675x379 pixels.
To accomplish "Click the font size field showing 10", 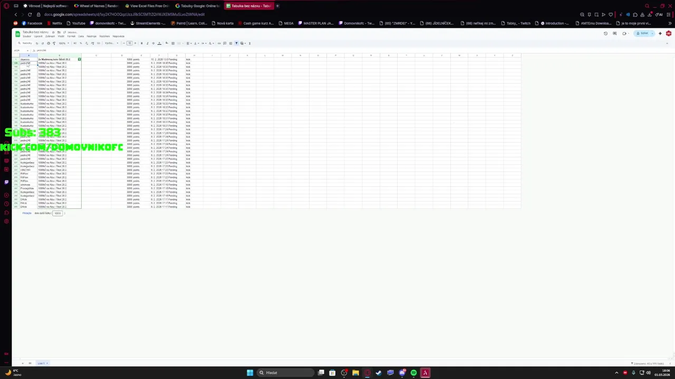I will 129,43.
